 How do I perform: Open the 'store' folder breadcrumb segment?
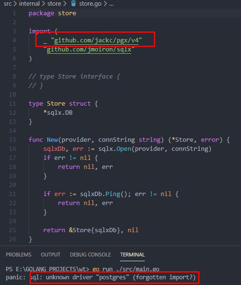[54, 4]
